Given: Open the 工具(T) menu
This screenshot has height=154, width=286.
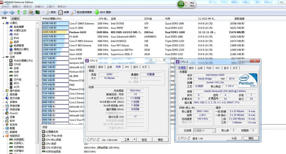Looking at the screenshot, I should pyautogui.click(x=51, y=7).
